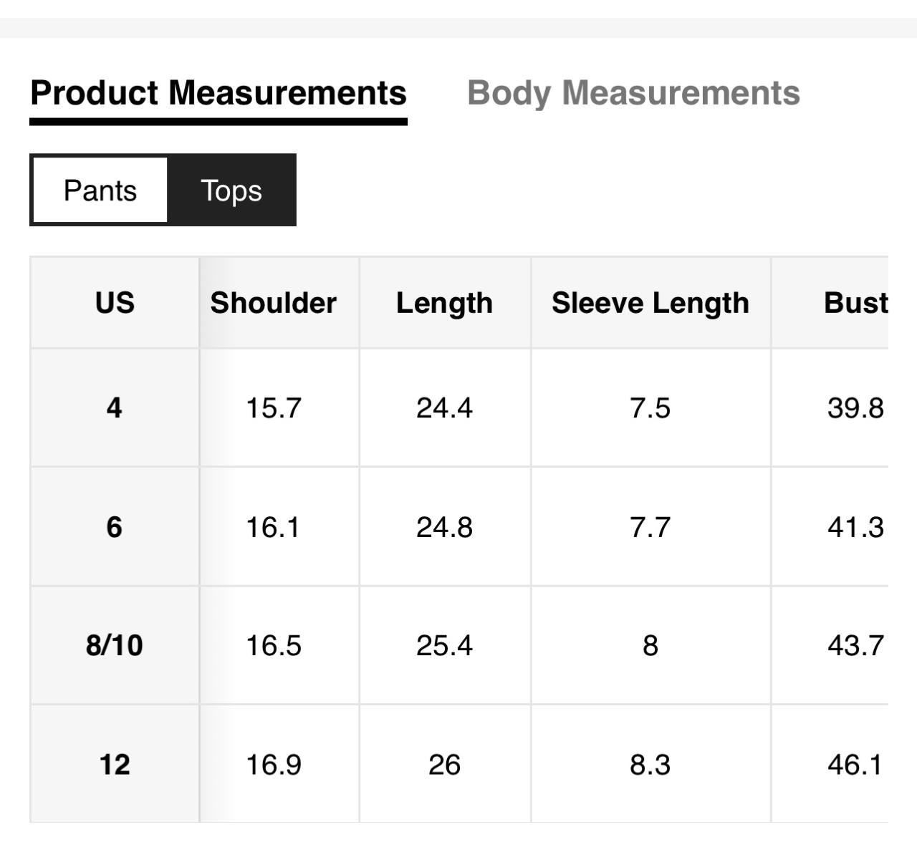Click the US column header
Screen dimensions: 917x850
pos(115,303)
